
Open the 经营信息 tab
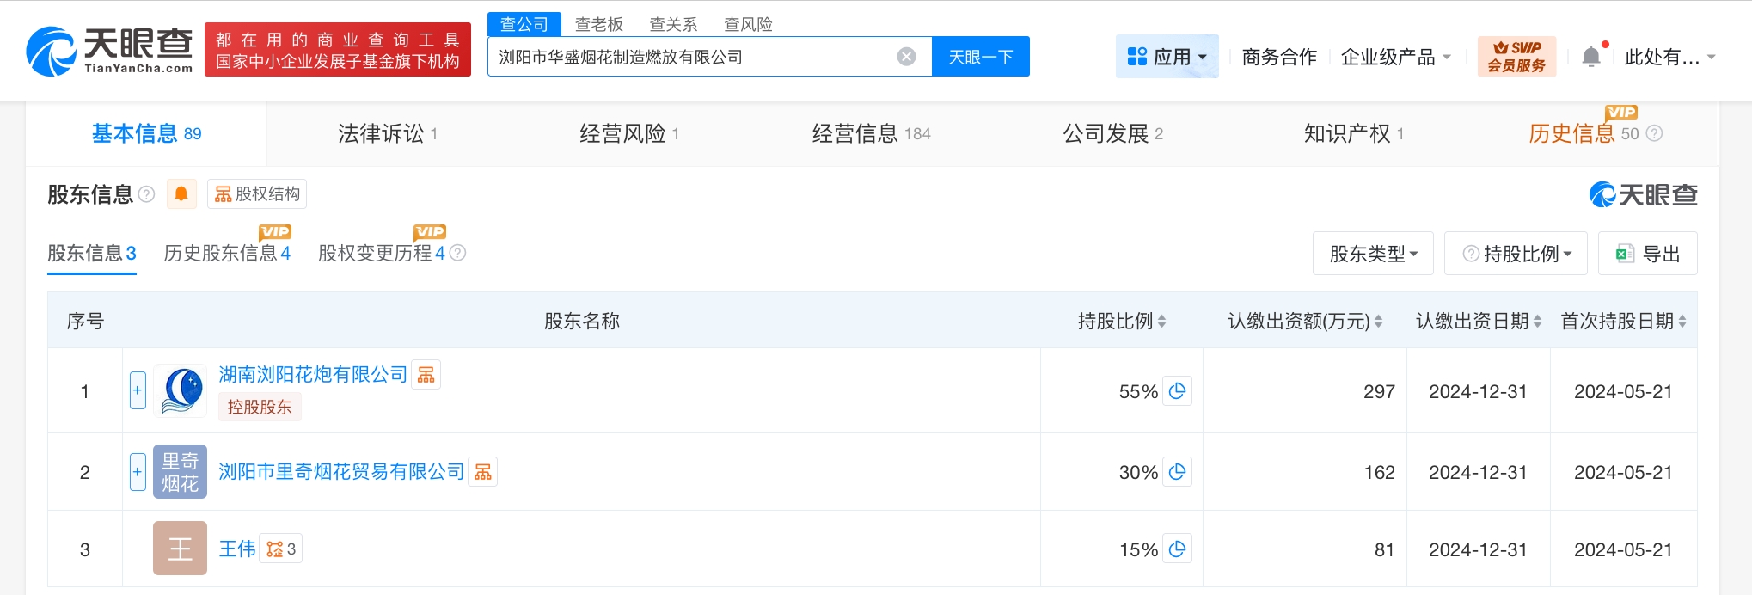point(871,133)
